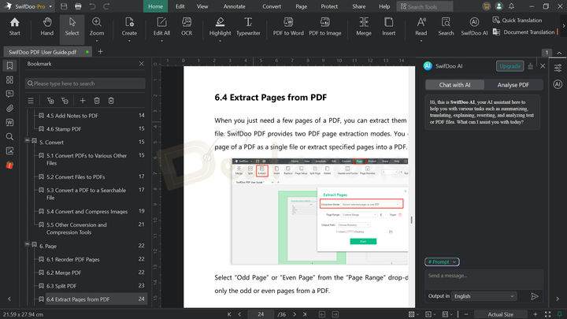The height and width of the screenshot is (319, 567).
Task: Open the Output in English dropdown
Action: click(x=484, y=296)
